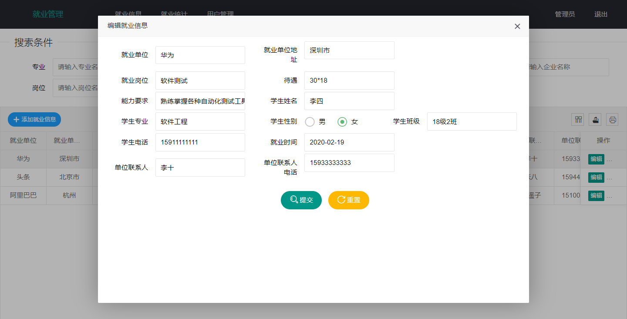Viewport: 627px width, 319px height.
Task: Focus the 待遇 field showing 30*18
Action: 349,81
